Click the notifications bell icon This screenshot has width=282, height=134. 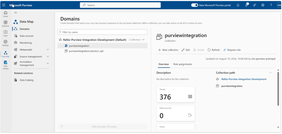tap(238, 5)
